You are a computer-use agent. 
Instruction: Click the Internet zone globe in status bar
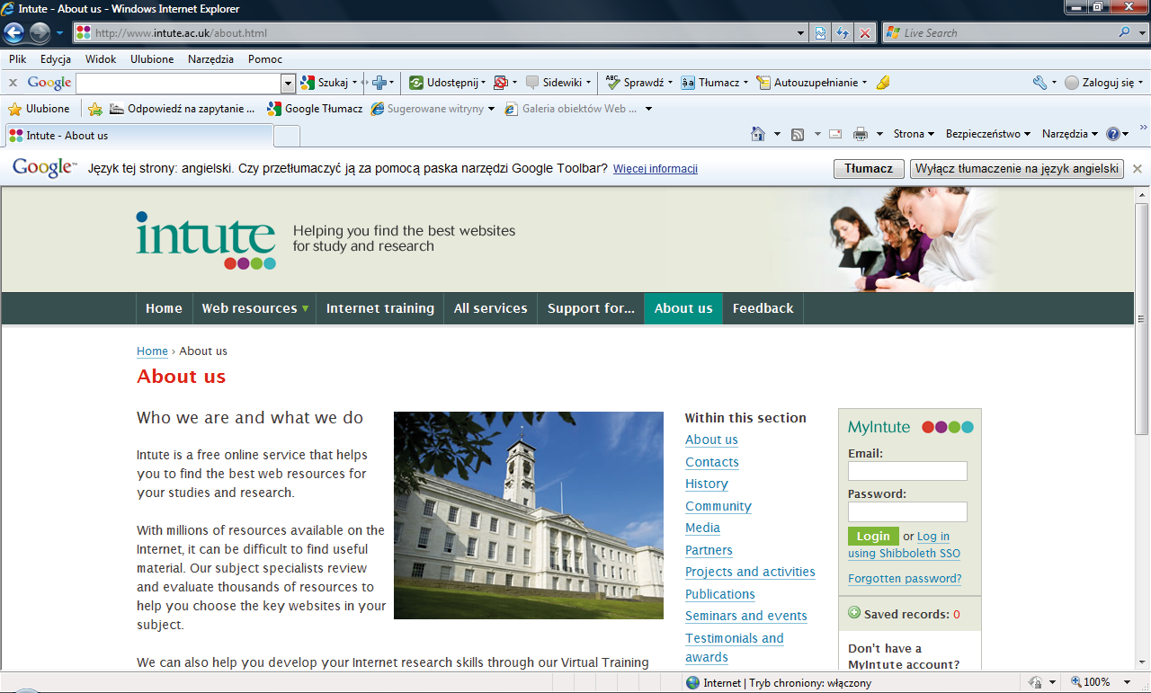(x=692, y=682)
